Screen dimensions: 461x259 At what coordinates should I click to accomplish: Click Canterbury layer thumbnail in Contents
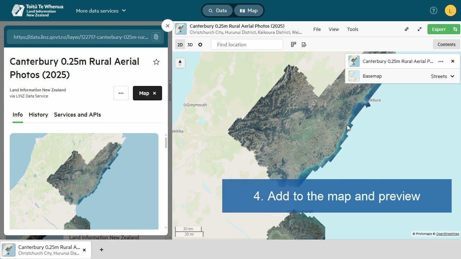click(x=354, y=61)
